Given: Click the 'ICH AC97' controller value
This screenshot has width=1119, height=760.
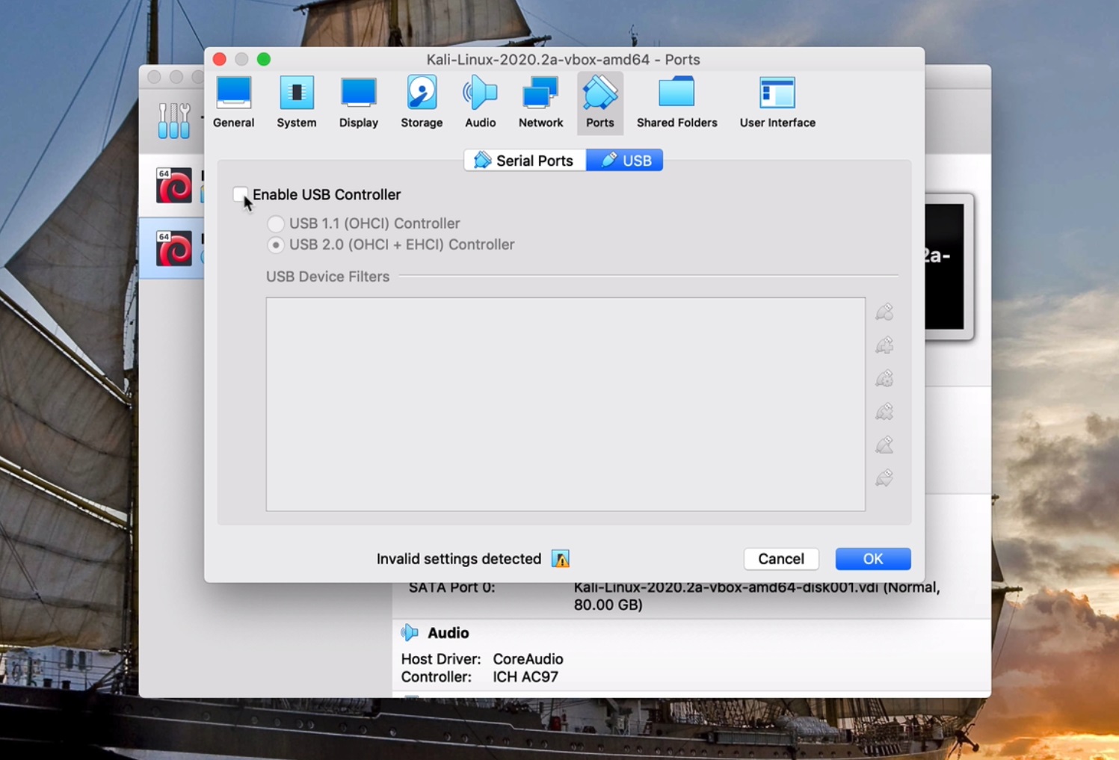Looking at the screenshot, I should tap(525, 677).
